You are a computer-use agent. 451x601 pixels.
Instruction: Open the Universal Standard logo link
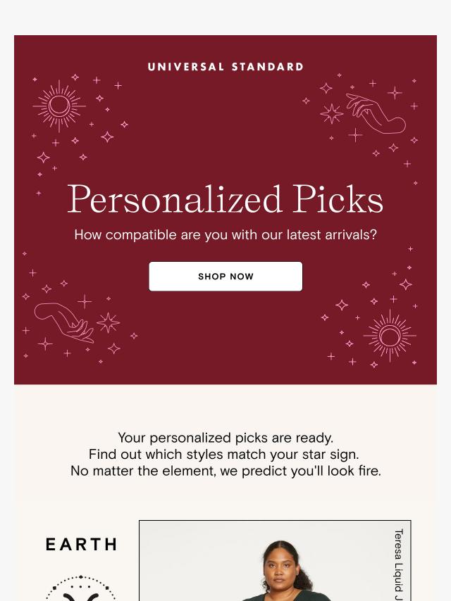tap(225, 67)
